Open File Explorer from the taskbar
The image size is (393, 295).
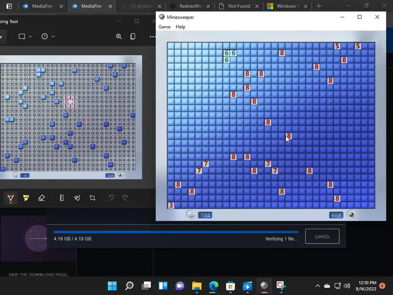[x=197, y=285]
